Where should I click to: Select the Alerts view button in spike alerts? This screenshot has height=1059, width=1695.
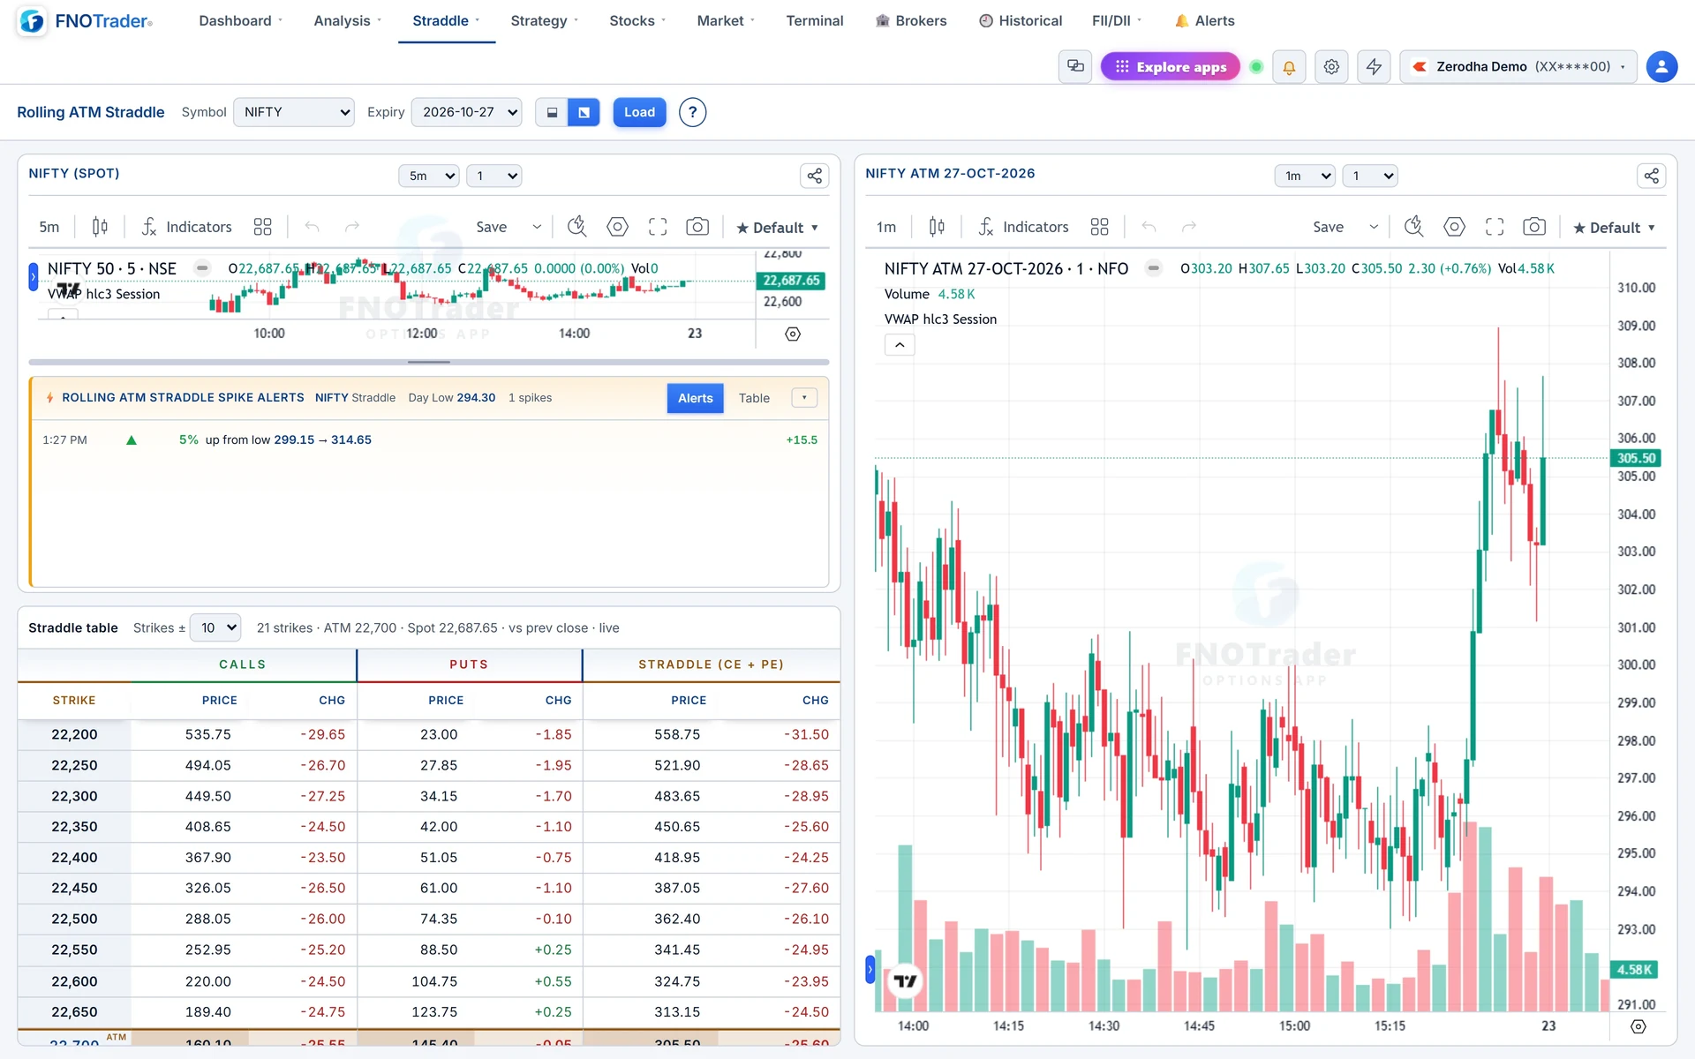point(695,398)
